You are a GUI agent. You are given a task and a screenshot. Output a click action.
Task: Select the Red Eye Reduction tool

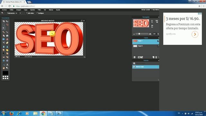click(x=4, y=57)
